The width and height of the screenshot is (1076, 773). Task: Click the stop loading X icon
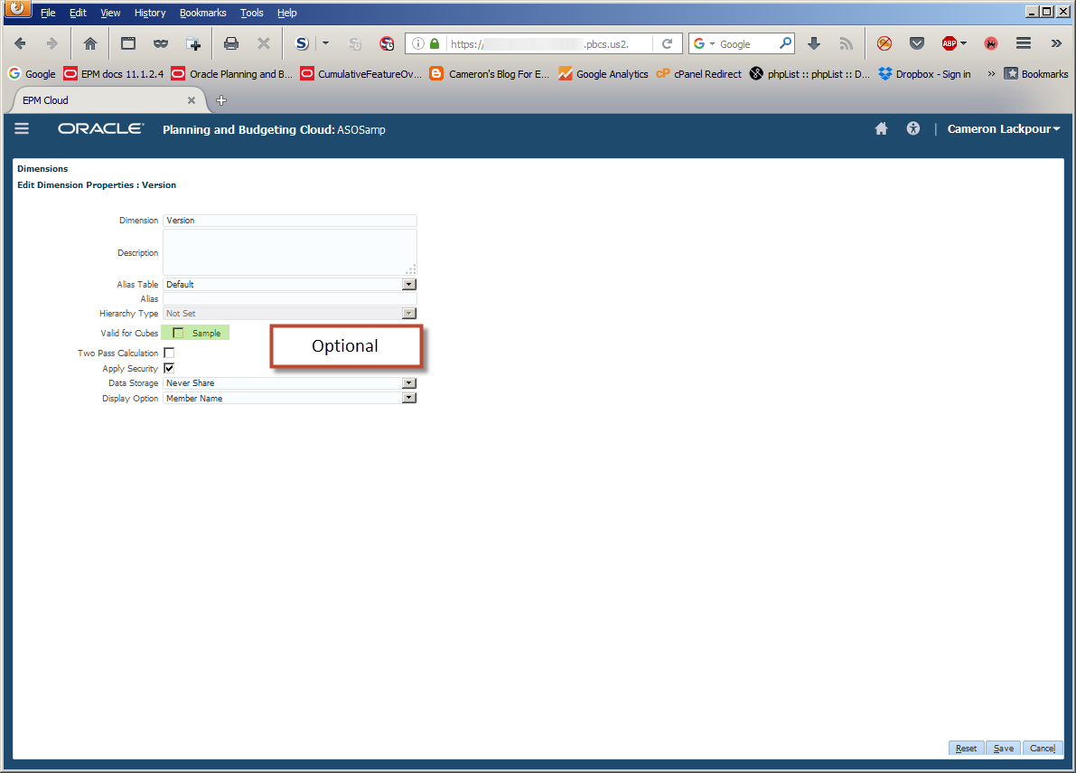[x=264, y=43]
